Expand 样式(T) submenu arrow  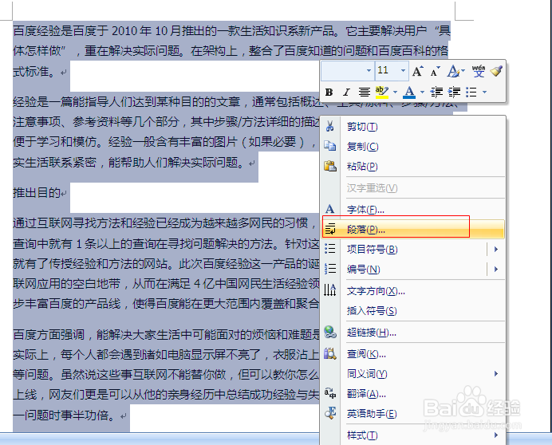pyautogui.click(x=496, y=435)
